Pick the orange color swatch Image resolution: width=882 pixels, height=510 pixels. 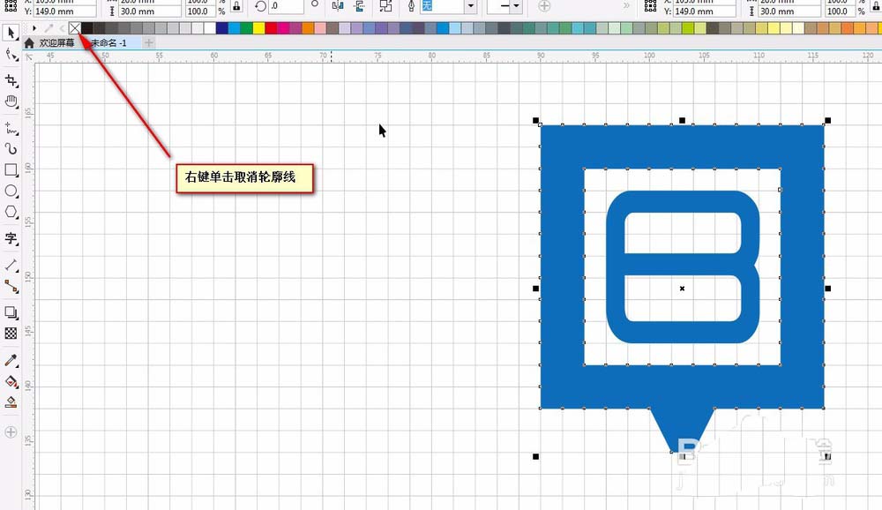pos(308,27)
